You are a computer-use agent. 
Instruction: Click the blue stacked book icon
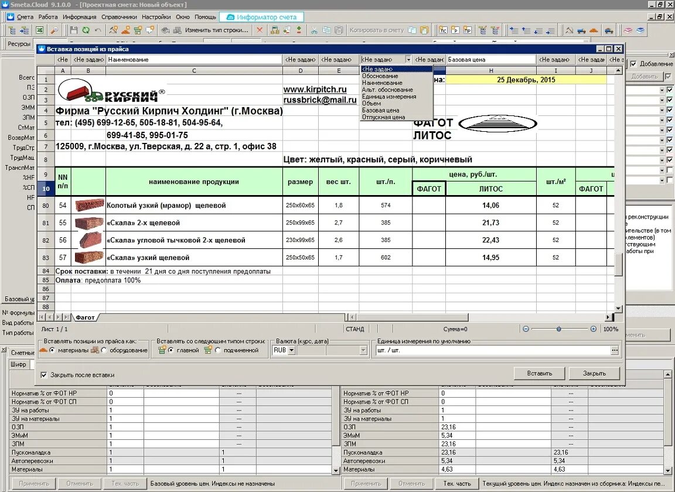pyautogui.click(x=640, y=30)
